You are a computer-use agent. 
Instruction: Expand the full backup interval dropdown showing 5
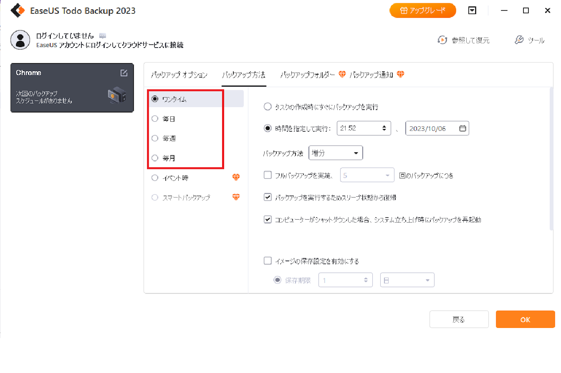coord(367,175)
